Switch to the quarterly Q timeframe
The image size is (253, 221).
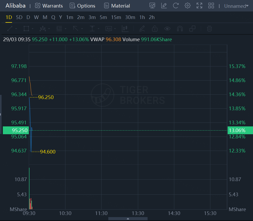pyautogui.click(x=53, y=17)
